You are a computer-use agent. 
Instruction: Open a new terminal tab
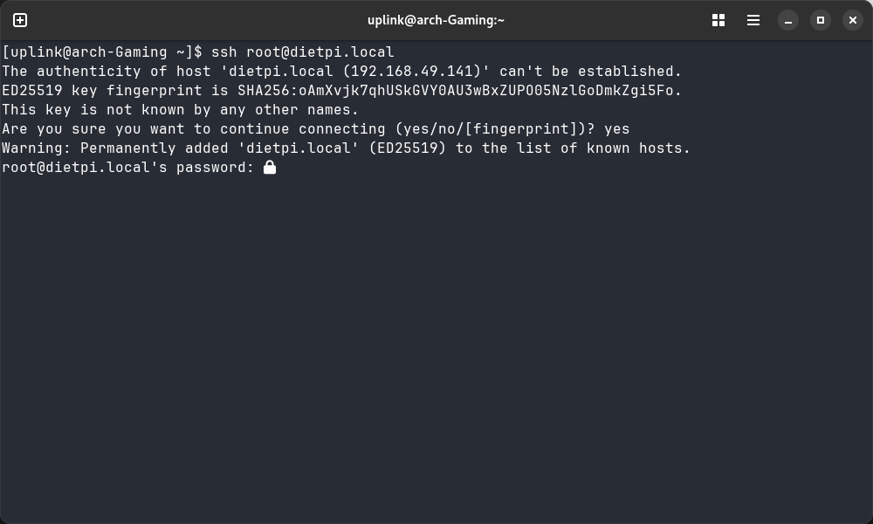click(20, 20)
